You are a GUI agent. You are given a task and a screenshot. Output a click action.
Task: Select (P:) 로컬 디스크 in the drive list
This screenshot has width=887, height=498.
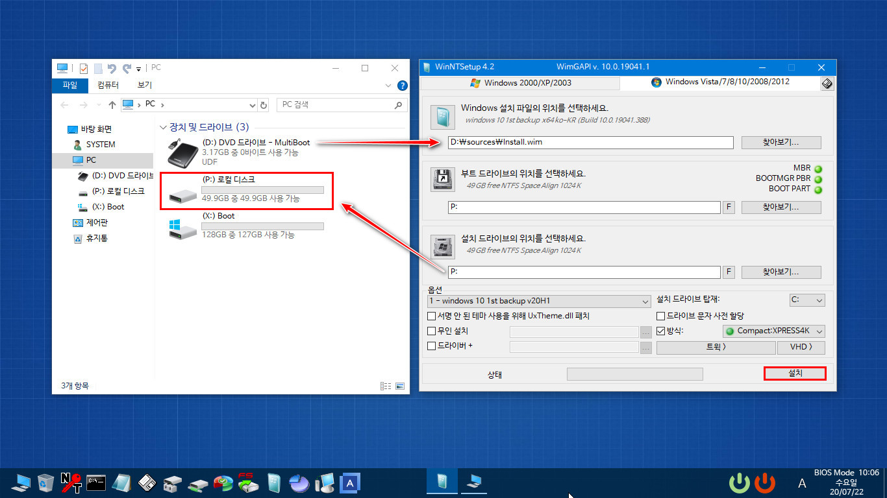pos(246,191)
